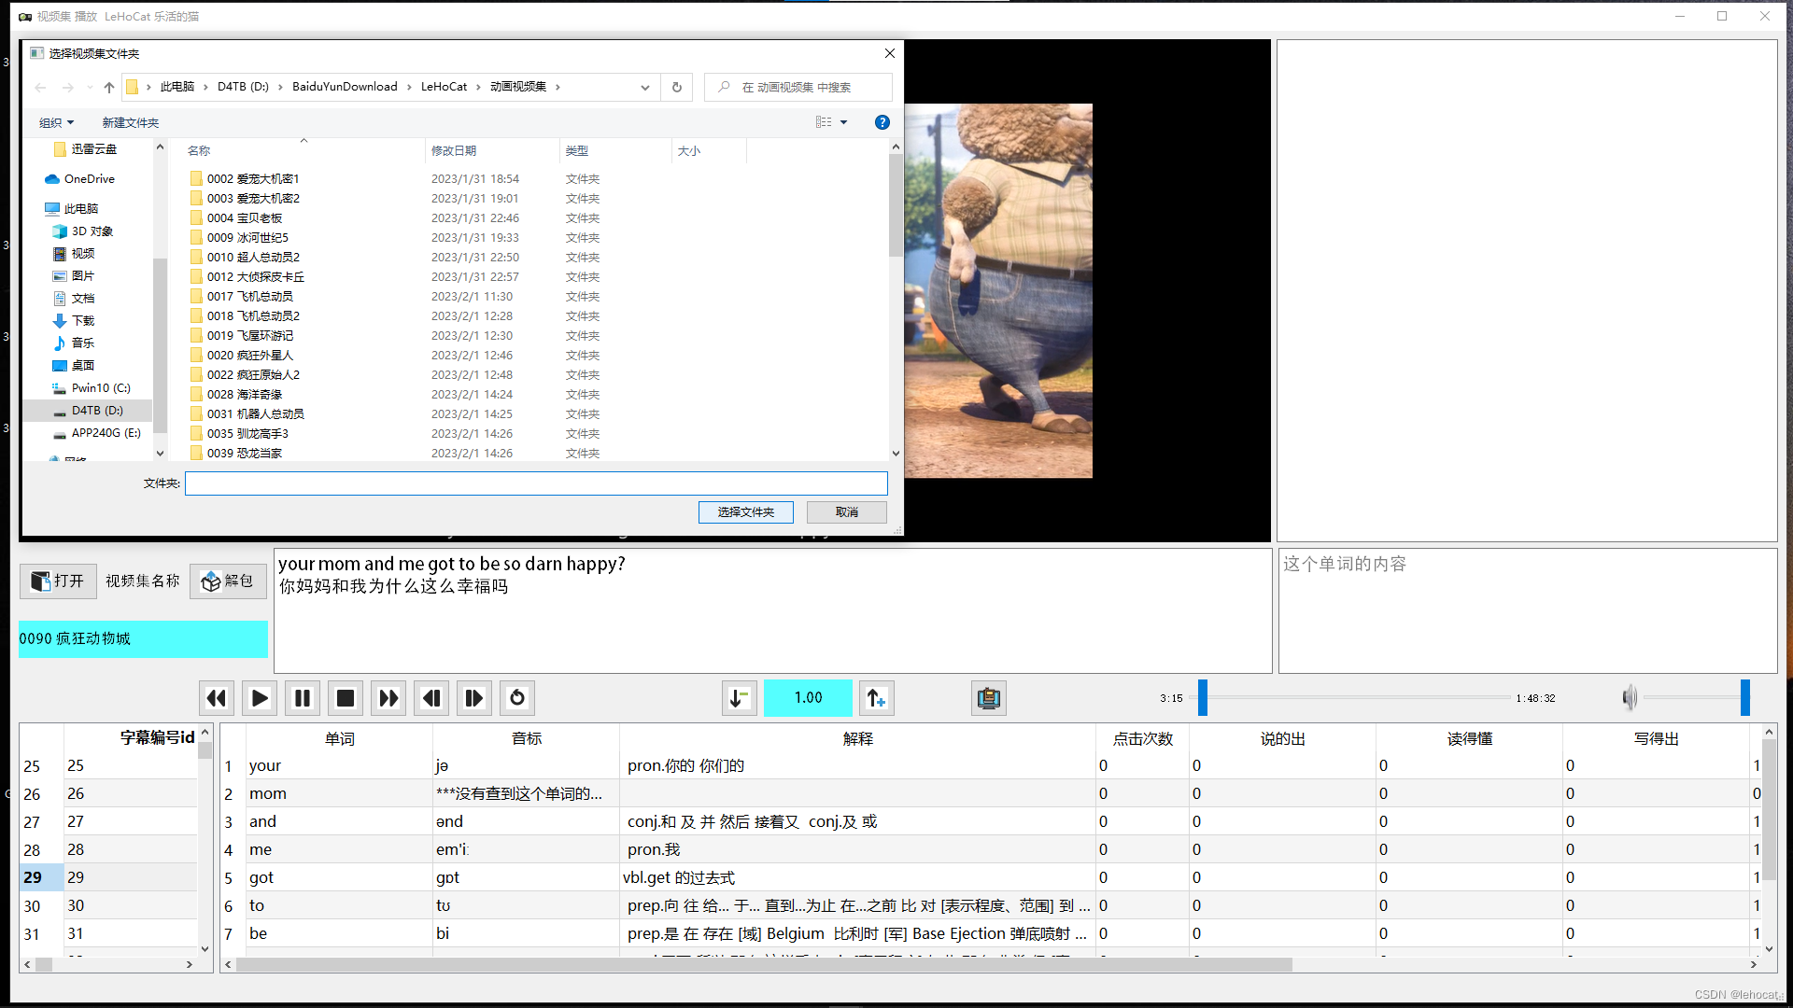Decrease playback speed with down-arrow icon
The height and width of the screenshot is (1008, 1793).
coord(739,698)
